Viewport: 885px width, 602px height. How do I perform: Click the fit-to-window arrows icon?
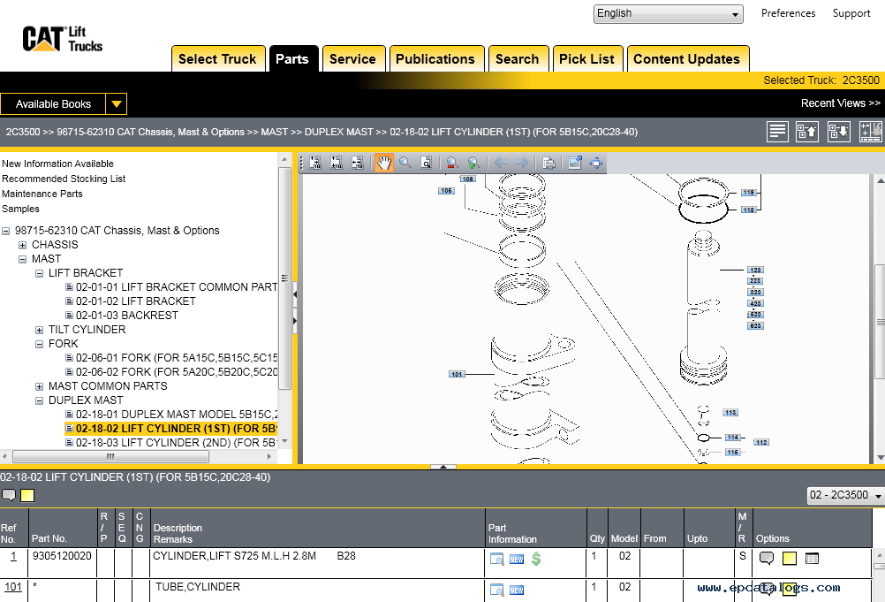[597, 163]
